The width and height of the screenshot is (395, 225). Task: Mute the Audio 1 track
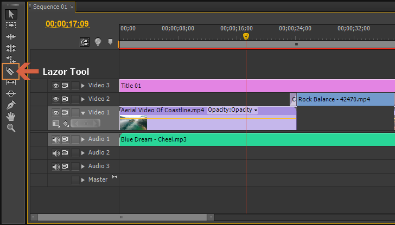pos(56,139)
